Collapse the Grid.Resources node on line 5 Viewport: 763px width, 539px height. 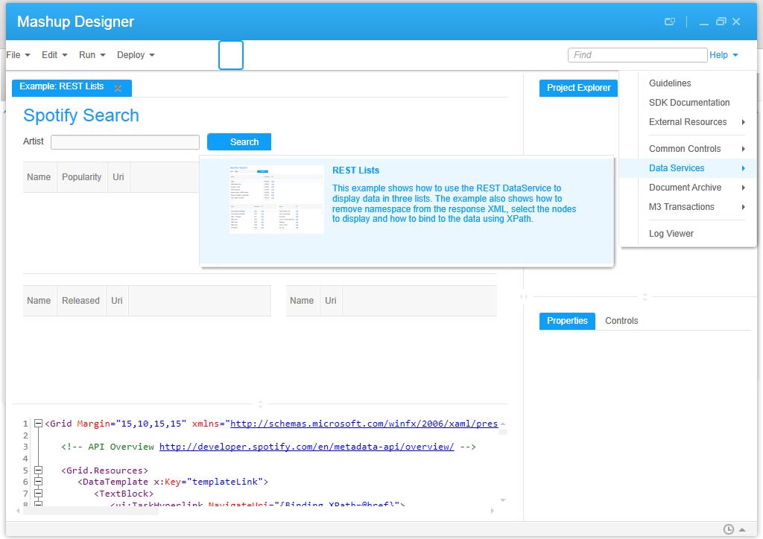tap(38, 471)
